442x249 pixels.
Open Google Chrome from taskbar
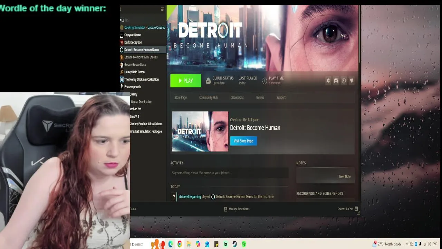coord(180,244)
